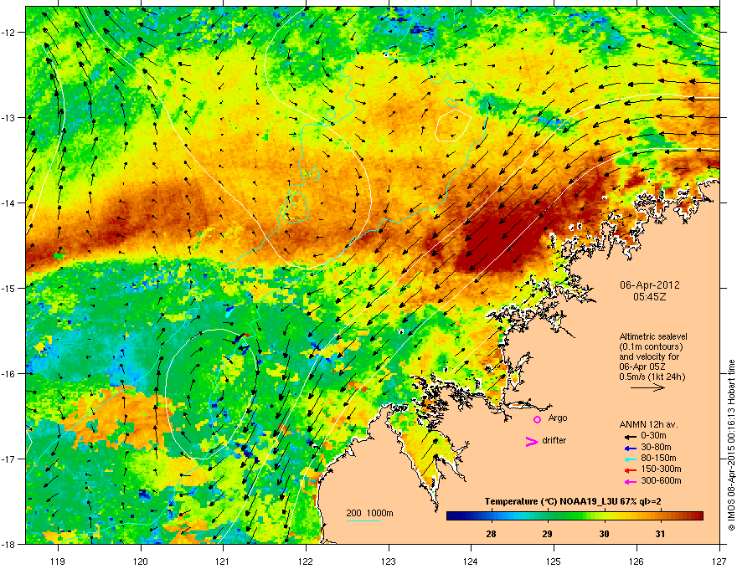Click the small white hexagonal contour near 123.8E
The width and height of the screenshot is (737, 569).
(454, 125)
